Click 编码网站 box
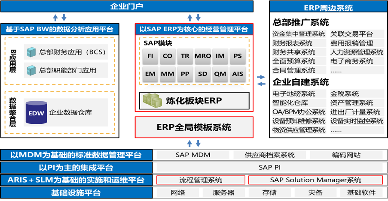This screenshot has width=388, height=201. pos(346,155)
